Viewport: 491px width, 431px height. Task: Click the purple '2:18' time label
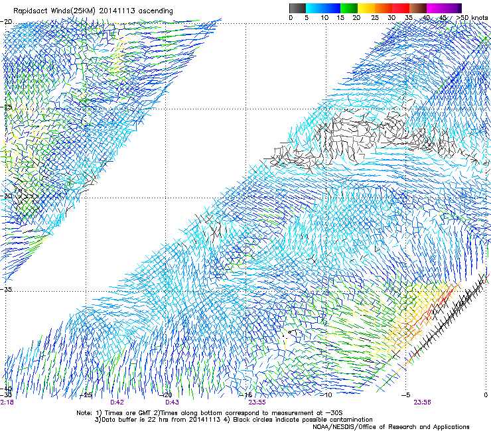pyautogui.click(x=7, y=402)
